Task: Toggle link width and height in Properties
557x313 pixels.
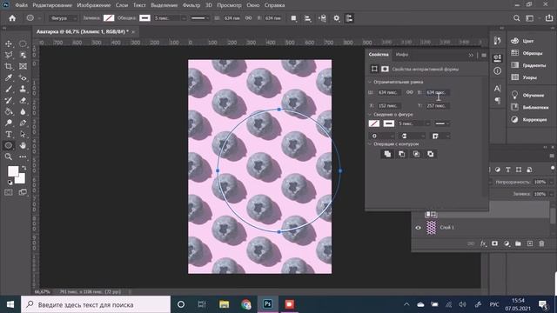Action: [x=409, y=92]
